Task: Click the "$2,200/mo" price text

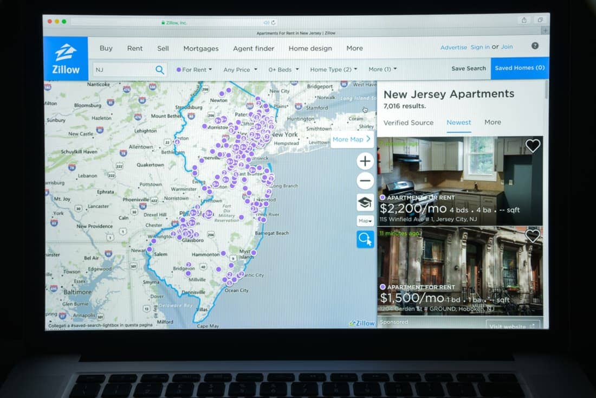Action: (413, 209)
